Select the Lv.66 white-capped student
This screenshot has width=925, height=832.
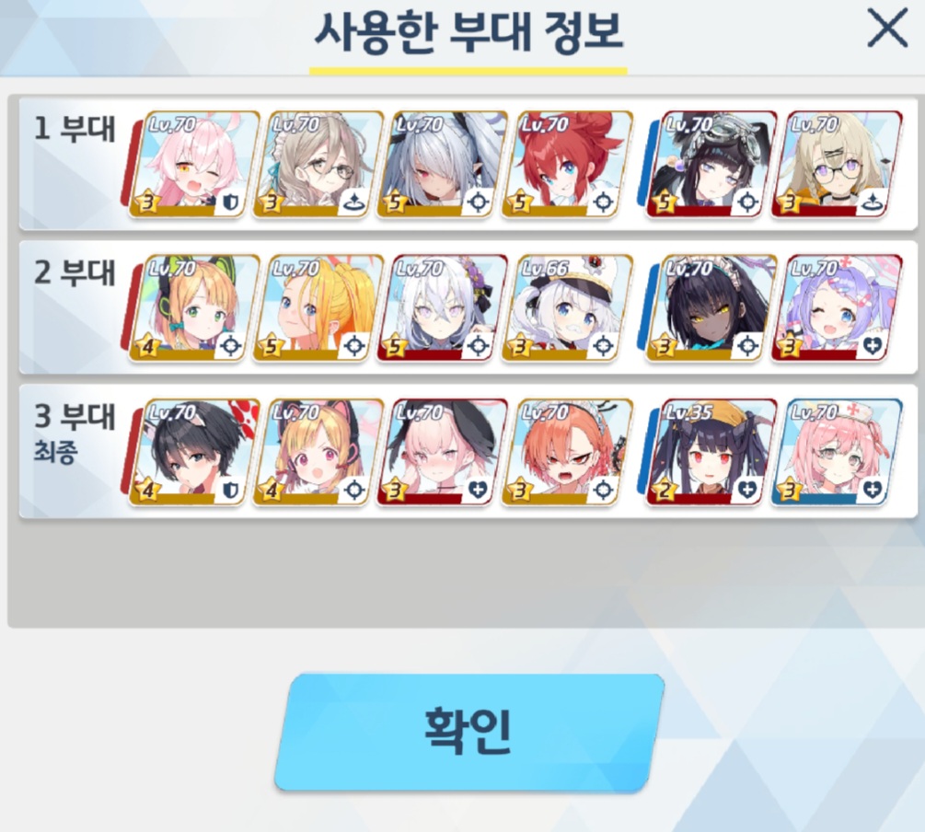pyautogui.click(x=567, y=307)
